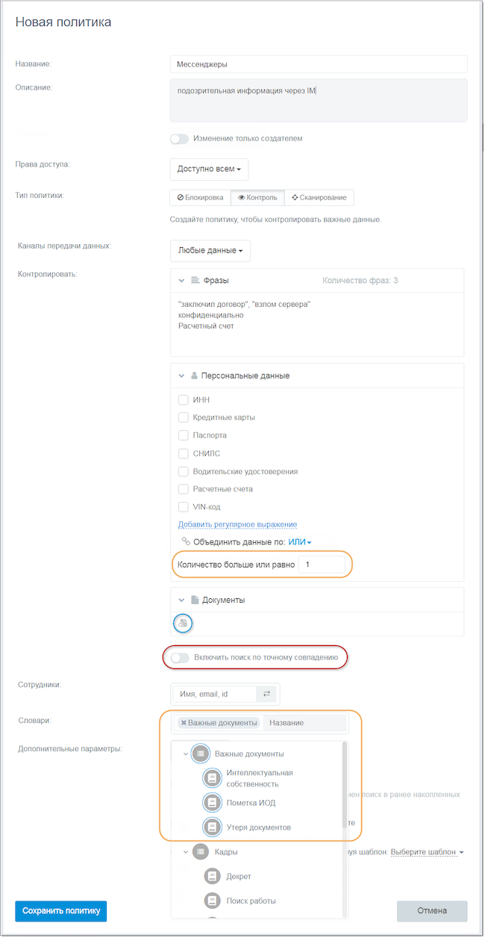Click the swap arrows icon beside employee field
Screen dimensions: 485x938
pyautogui.click(x=266, y=694)
